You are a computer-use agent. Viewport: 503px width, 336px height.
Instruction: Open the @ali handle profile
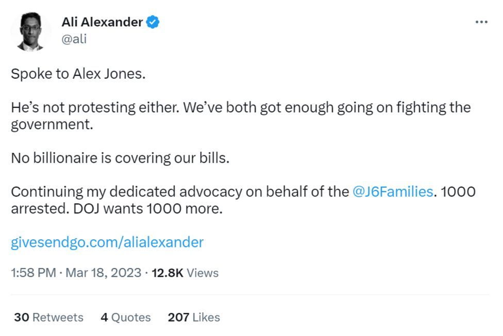[74, 39]
